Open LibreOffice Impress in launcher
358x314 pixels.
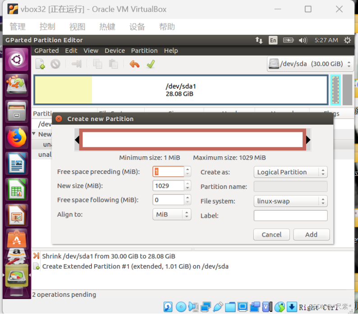(x=17, y=216)
